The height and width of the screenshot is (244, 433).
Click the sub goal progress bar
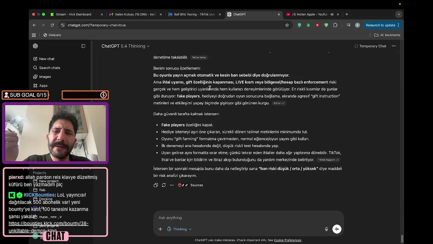click(85, 95)
